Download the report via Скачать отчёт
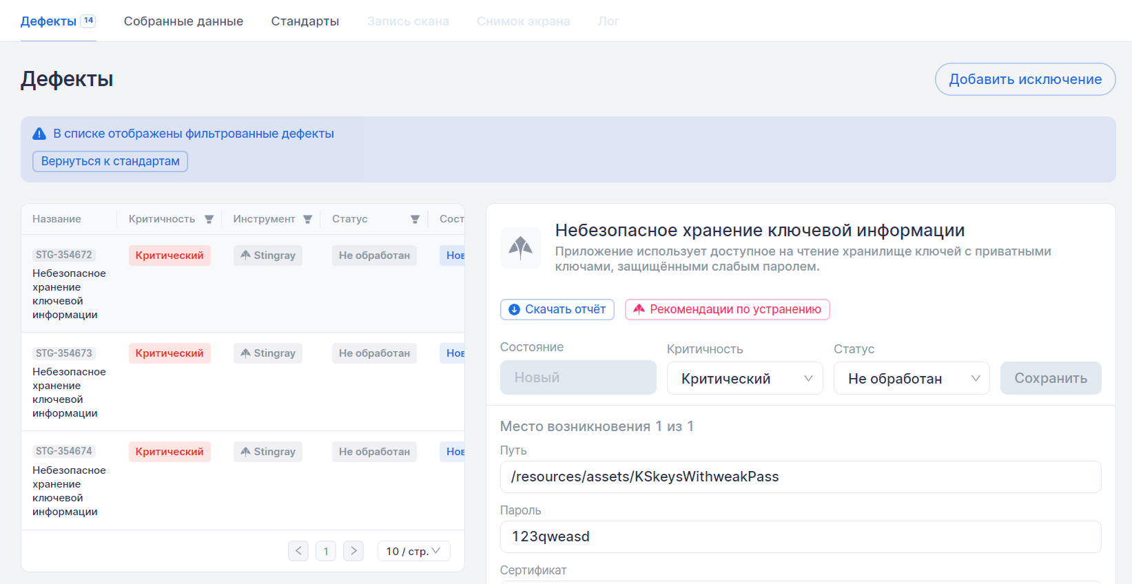This screenshot has width=1132, height=584. [557, 309]
